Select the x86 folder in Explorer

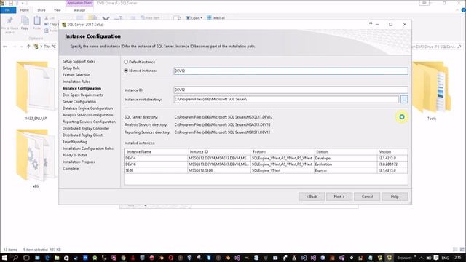pyautogui.click(x=36, y=159)
